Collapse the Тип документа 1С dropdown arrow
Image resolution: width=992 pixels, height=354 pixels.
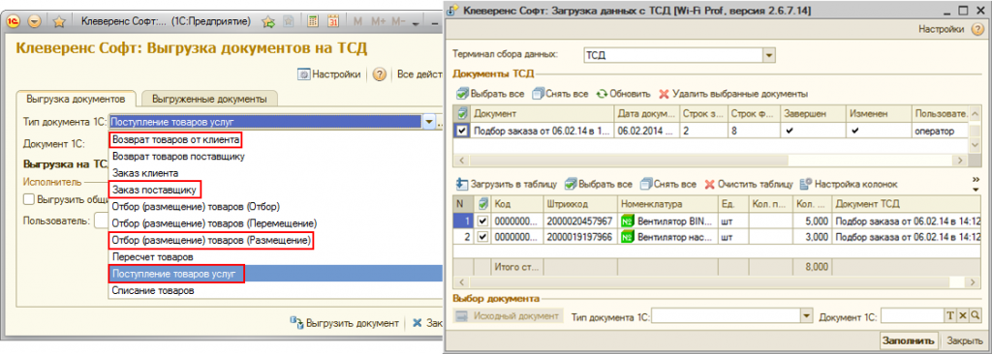click(429, 121)
